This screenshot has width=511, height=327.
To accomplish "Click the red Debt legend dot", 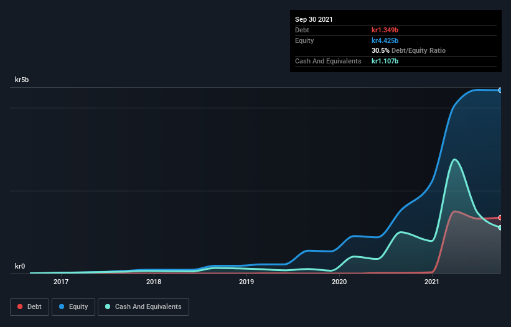I will coord(20,306).
